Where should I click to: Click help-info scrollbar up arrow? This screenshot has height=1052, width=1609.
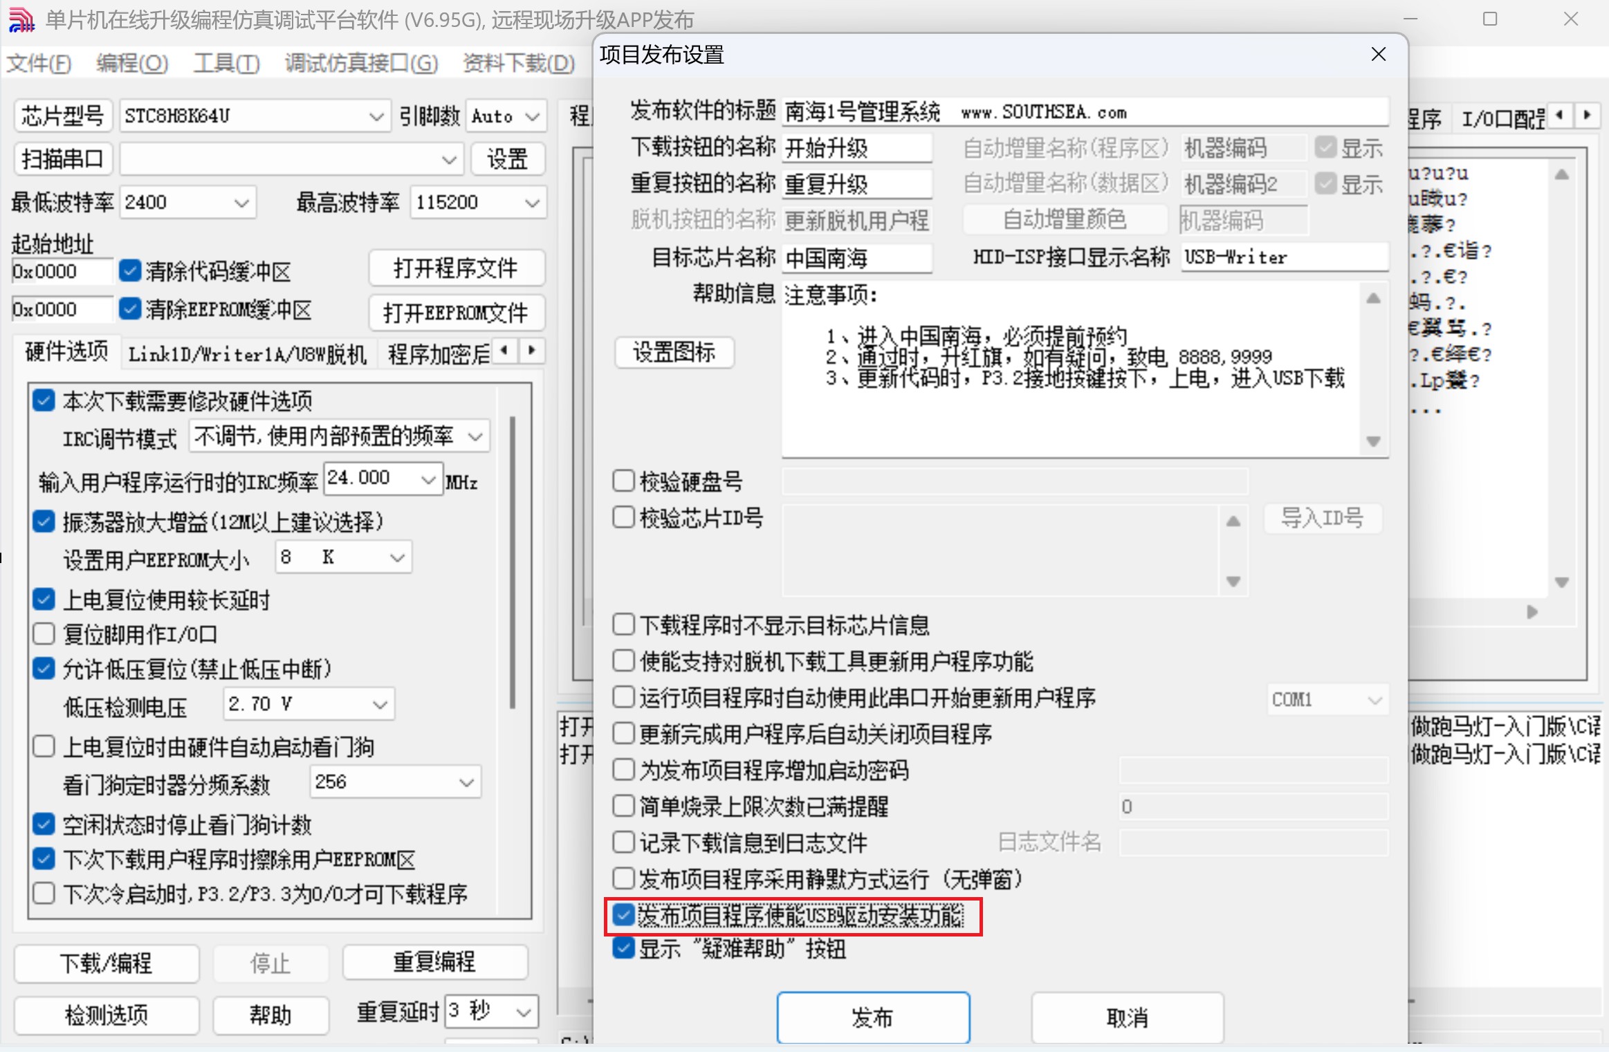click(x=1373, y=299)
